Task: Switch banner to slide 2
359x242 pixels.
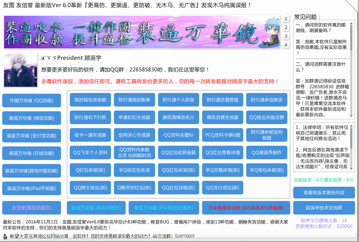Action: (286, 27)
